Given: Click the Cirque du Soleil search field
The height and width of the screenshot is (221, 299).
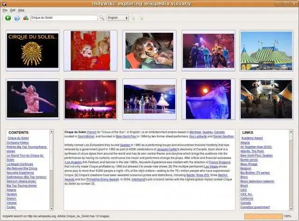Looking at the screenshot, I should (64, 18).
